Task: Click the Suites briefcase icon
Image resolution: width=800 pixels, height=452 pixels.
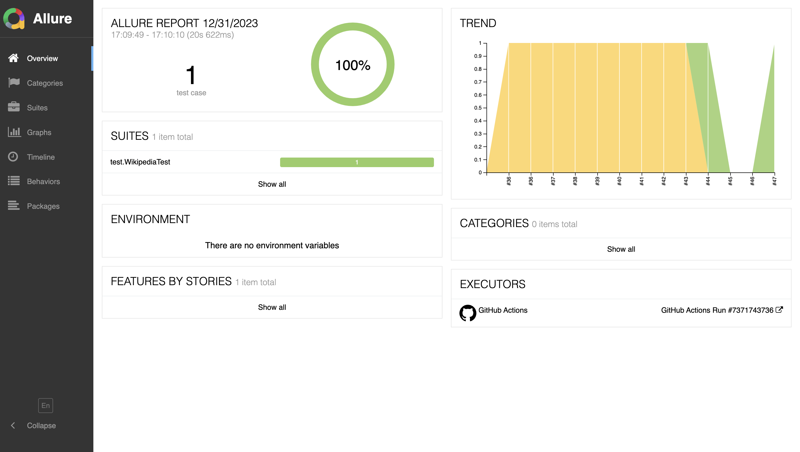Action: [14, 107]
